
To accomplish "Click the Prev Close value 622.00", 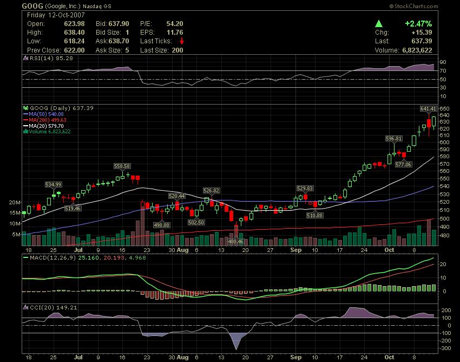I will click(74, 50).
